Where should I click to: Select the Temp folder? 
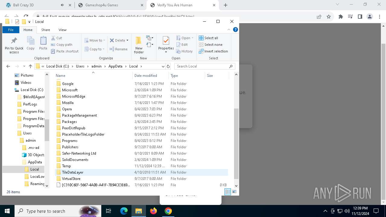pyautogui.click(x=66, y=166)
